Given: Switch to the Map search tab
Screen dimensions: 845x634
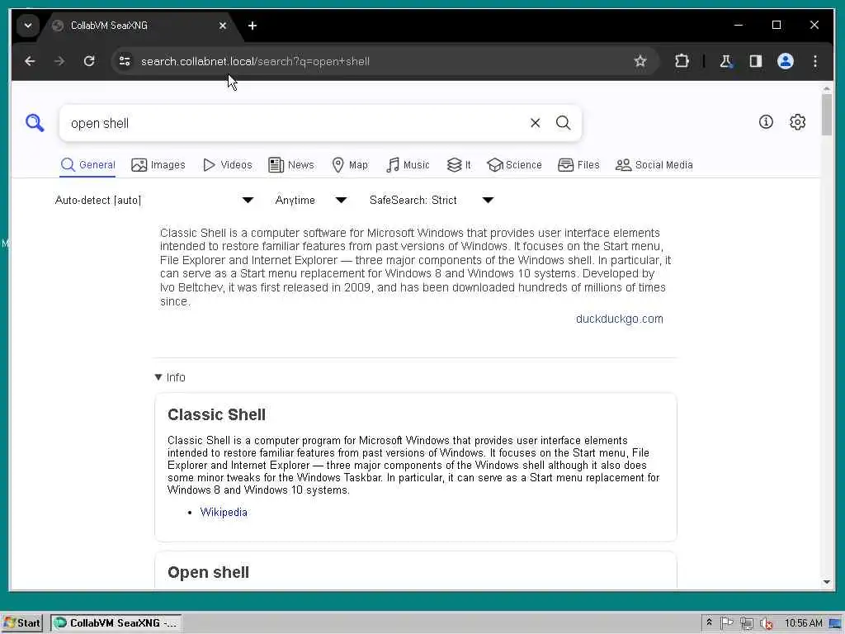Looking at the screenshot, I should click(350, 165).
